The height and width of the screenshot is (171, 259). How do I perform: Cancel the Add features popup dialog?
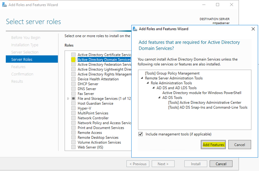pyautogui.click(x=239, y=145)
